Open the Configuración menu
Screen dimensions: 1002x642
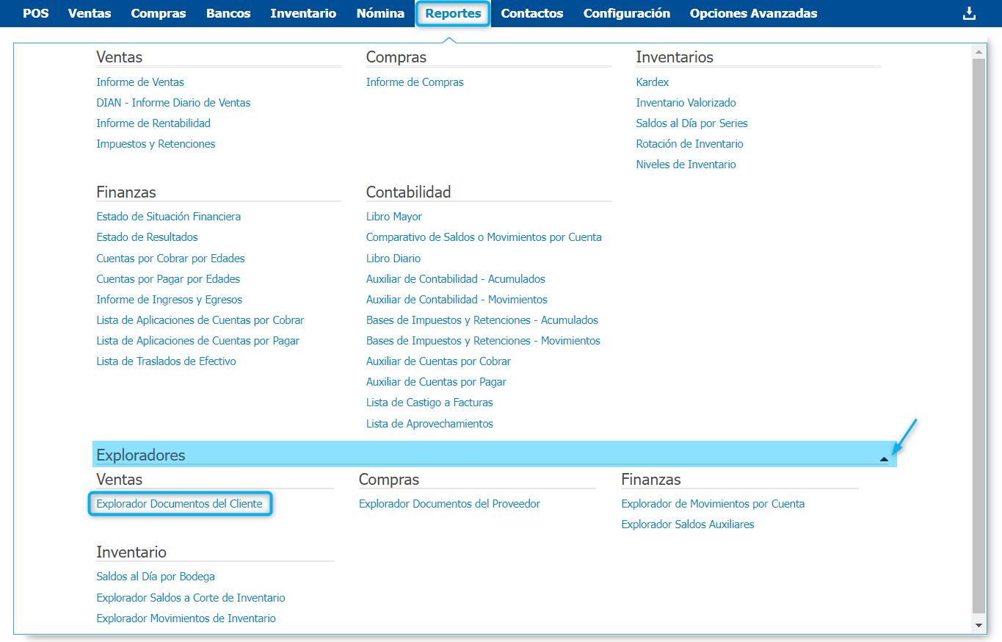point(626,13)
